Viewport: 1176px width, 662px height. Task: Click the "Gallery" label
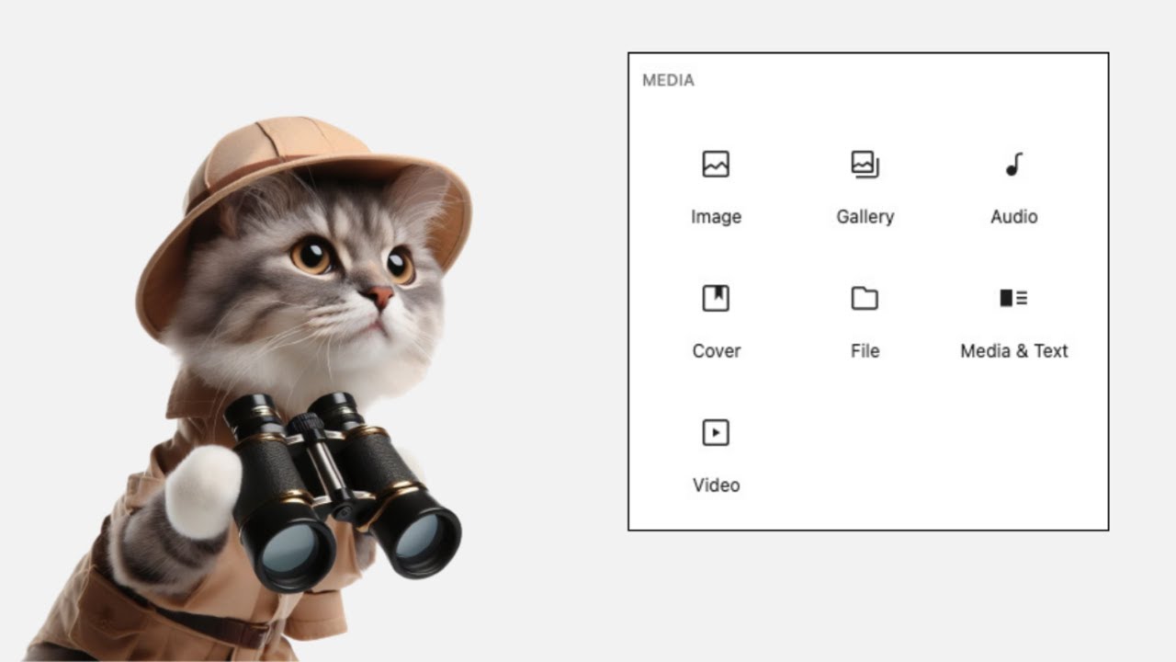point(865,217)
